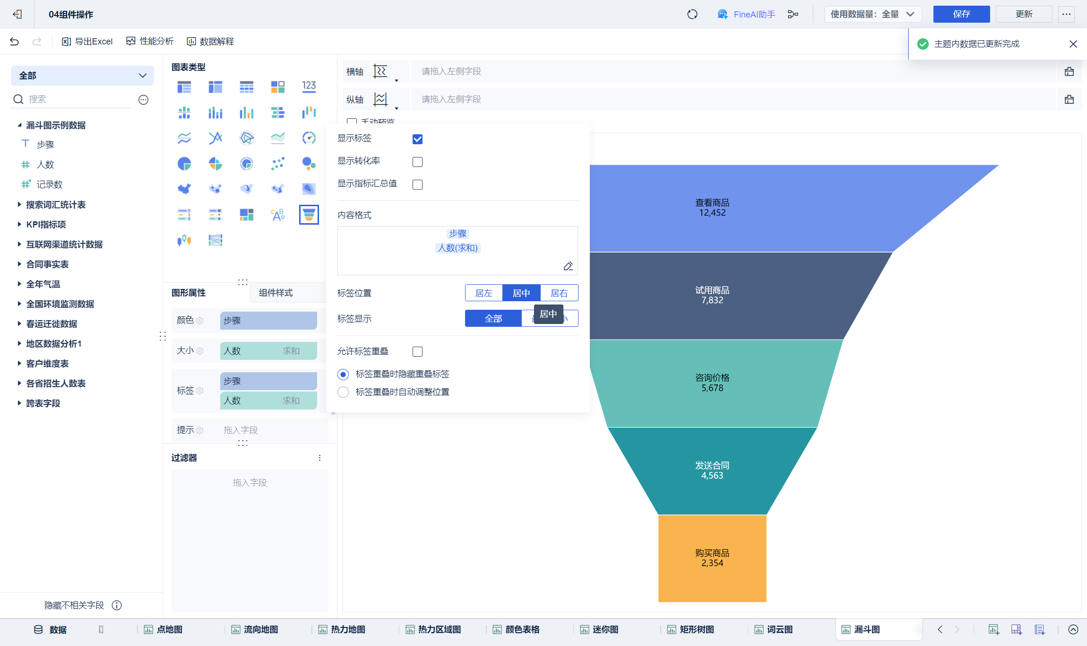Choose the word cloud chart icon
The width and height of the screenshot is (1087, 646).
click(x=277, y=215)
